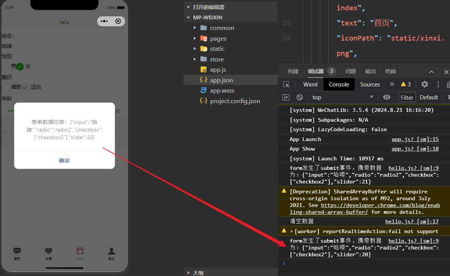Open project.config.json file
This screenshot has width=450, height=276.
231,101
